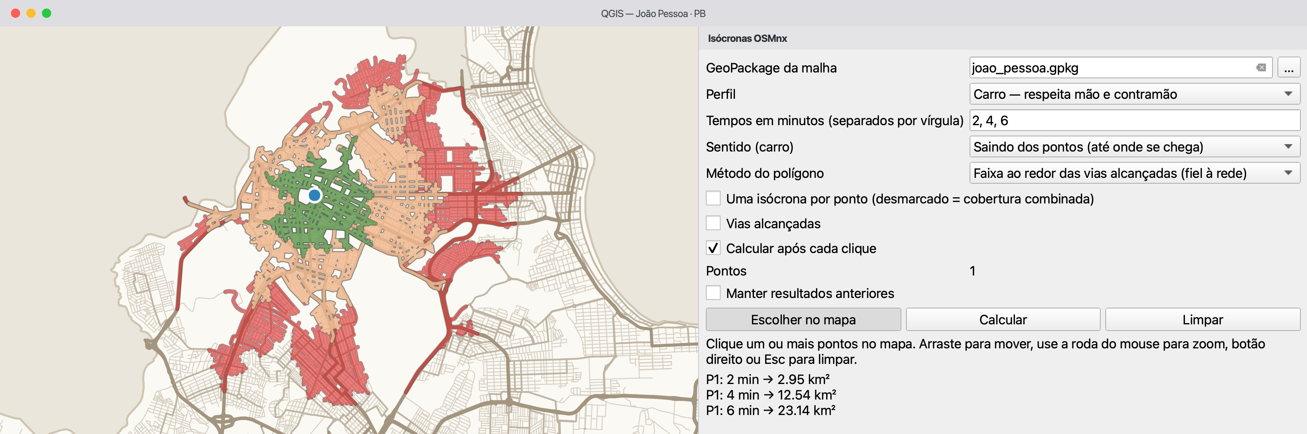Close the QGIS window with the red button
Image resolution: width=1307 pixels, height=434 pixels.
point(16,13)
